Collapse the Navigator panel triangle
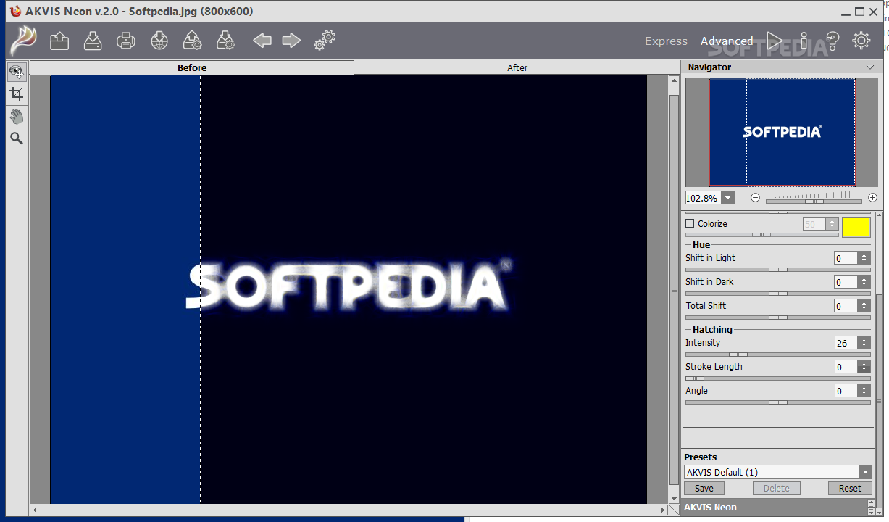Screen dimensions: 889x522 869,67
